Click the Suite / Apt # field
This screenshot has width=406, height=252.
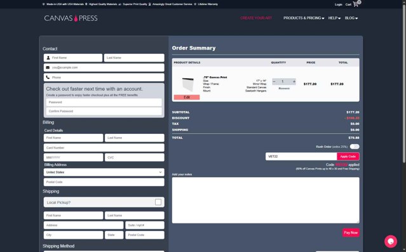145,225
